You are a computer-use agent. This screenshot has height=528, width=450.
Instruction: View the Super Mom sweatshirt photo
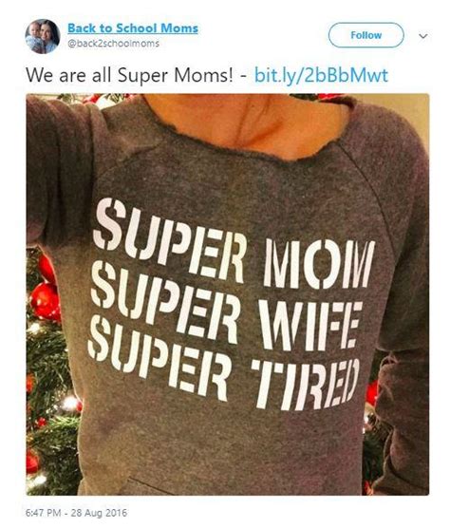228,294
